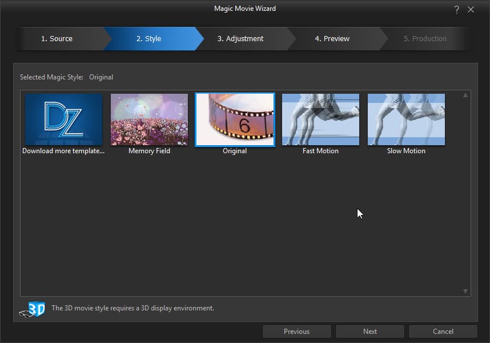Image resolution: width=490 pixels, height=343 pixels.
Task: Choose the Original film reel style
Action: [x=235, y=119]
